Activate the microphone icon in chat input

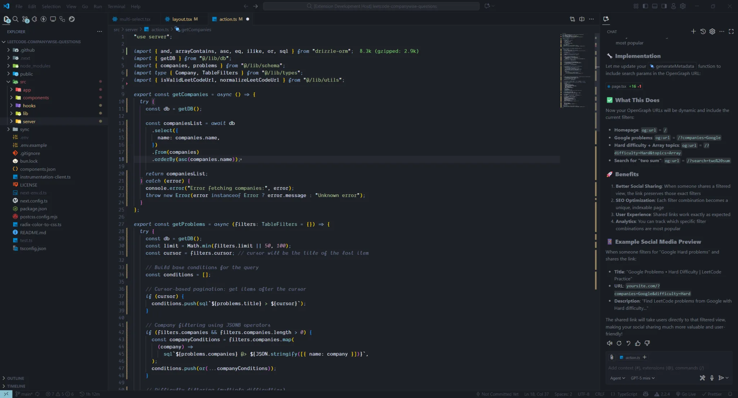(x=711, y=378)
